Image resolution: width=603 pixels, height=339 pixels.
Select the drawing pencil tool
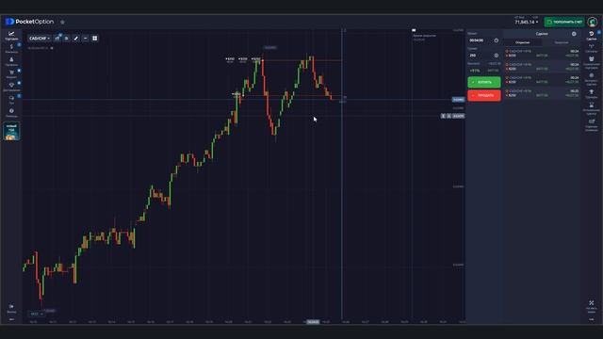pos(75,39)
